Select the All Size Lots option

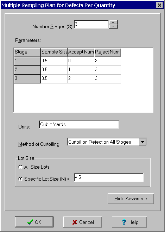[x=20, y=167]
